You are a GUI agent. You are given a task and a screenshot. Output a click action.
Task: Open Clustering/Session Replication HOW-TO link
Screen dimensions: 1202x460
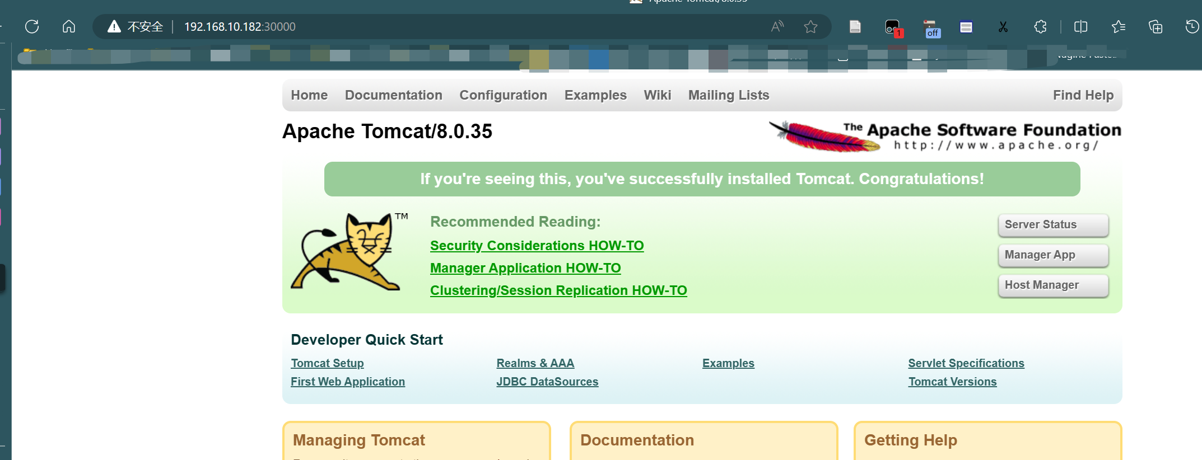click(x=558, y=290)
